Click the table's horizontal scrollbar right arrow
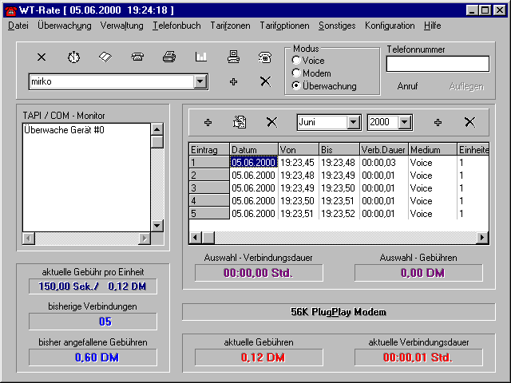The height and width of the screenshot is (383, 511). tap(482, 238)
